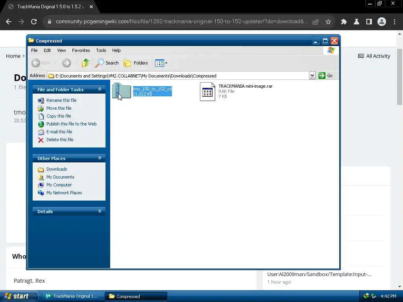Close the TrackMania Original browser tab
Screen dimensions: 403x302
(91, 7)
